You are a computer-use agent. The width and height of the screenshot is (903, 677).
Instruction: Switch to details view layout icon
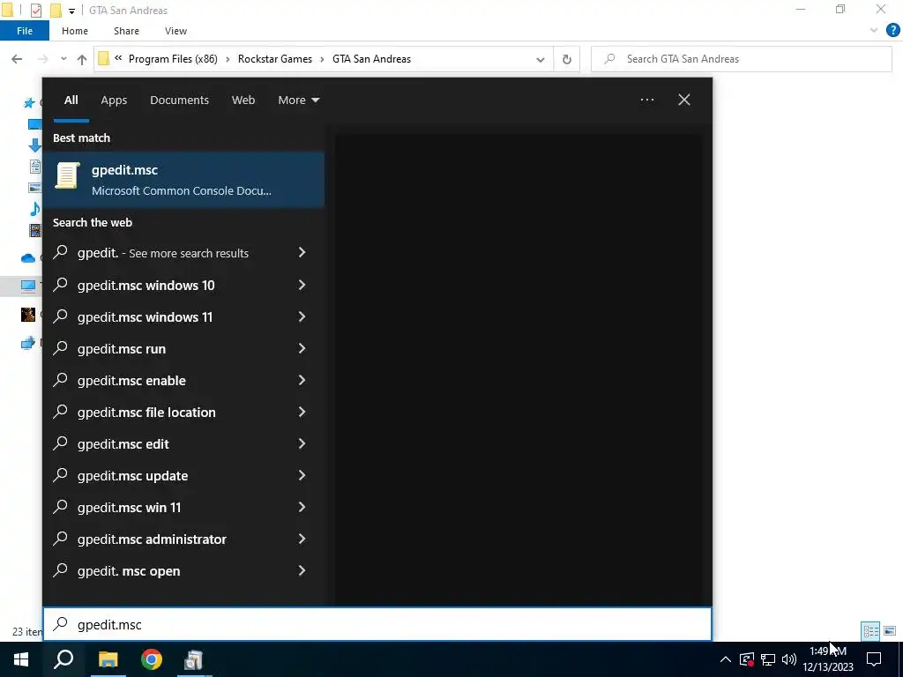point(870,631)
